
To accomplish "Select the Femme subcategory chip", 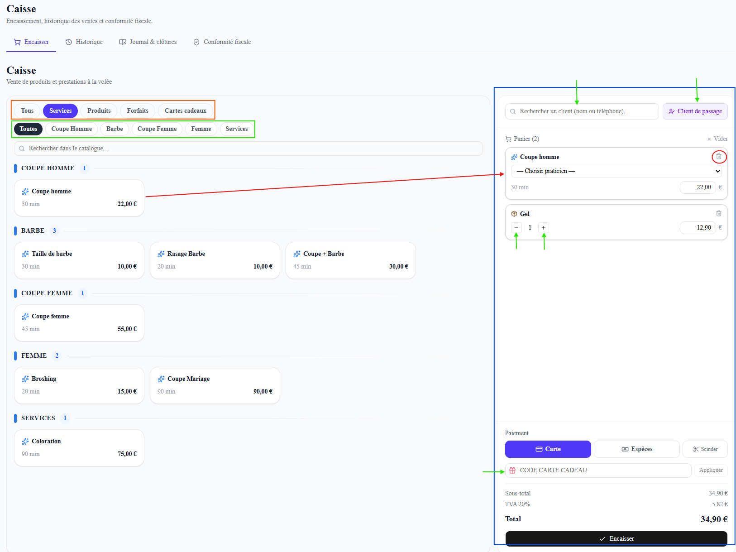I will (x=201, y=129).
